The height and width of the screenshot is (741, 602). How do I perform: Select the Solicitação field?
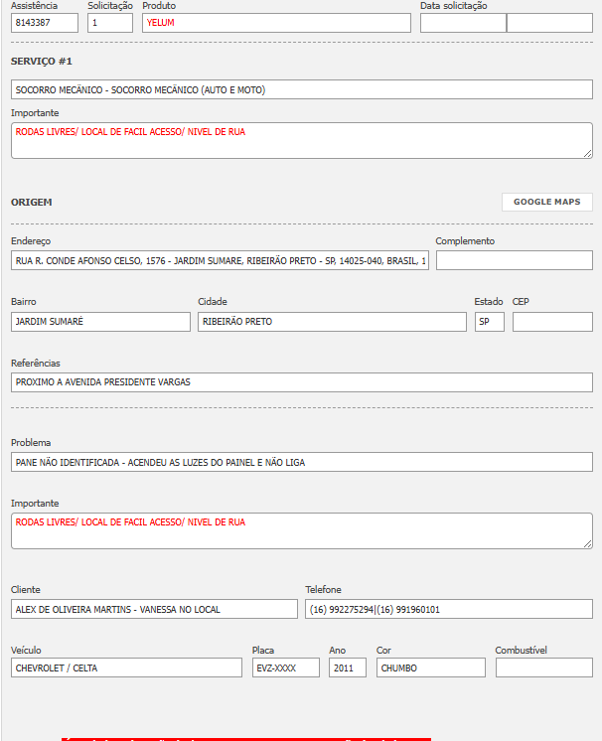pos(109,23)
